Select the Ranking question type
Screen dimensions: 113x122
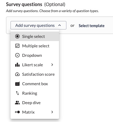35,93
